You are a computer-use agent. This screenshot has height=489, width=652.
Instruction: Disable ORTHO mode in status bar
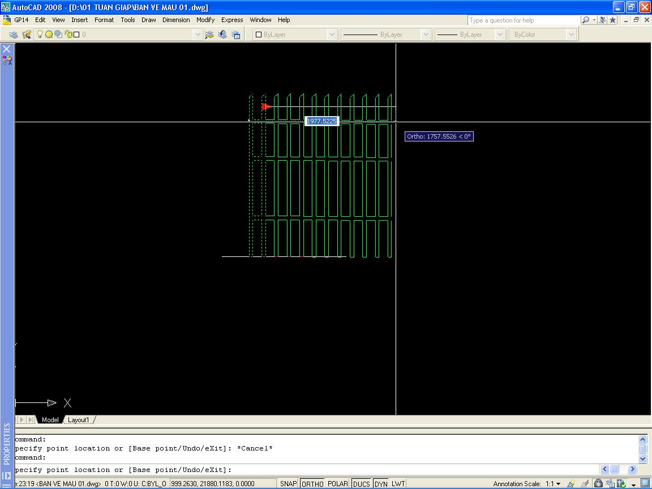tap(312, 483)
